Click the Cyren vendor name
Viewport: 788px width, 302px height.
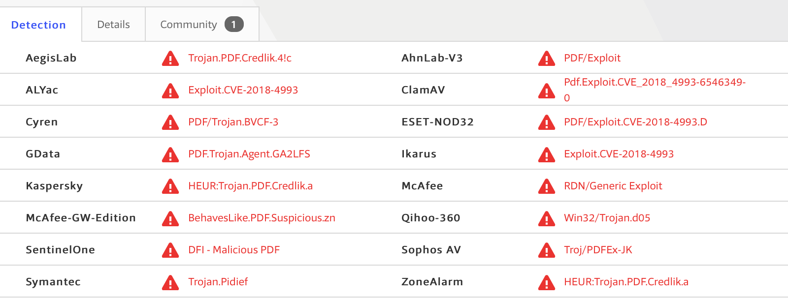point(41,122)
